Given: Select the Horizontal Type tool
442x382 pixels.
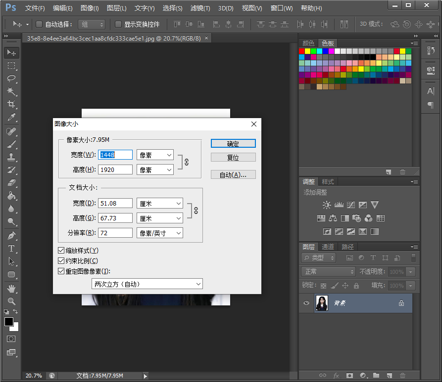Looking at the screenshot, I should click(x=10, y=249).
